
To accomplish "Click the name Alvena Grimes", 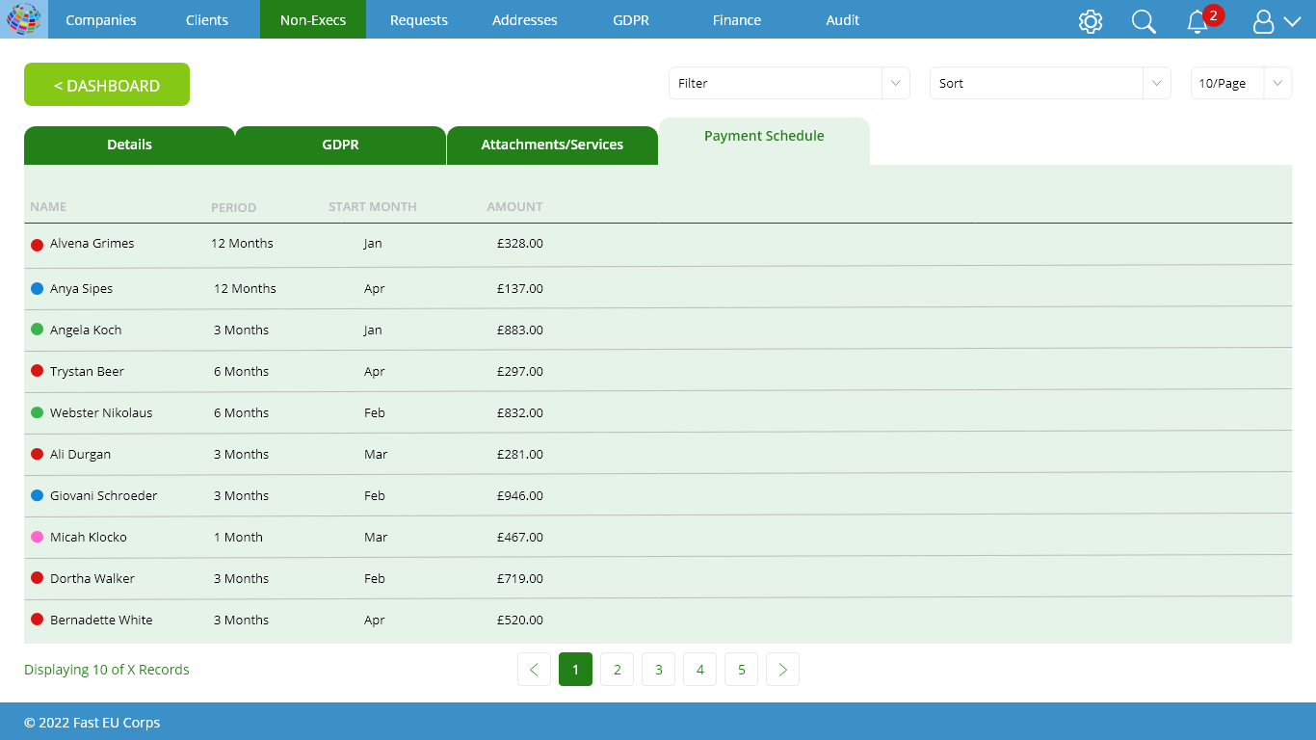I will [x=92, y=244].
